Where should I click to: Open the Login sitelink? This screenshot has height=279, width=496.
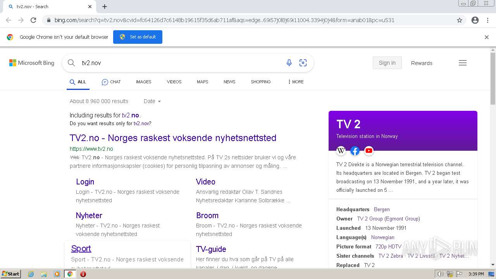coord(85,182)
